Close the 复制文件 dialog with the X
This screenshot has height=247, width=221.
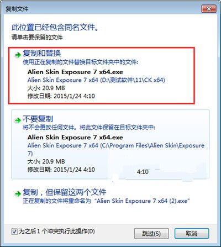pos(209,9)
